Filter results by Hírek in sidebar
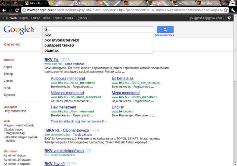Image resolution: width=237 pixels, height=166 pixels. pos(7,88)
